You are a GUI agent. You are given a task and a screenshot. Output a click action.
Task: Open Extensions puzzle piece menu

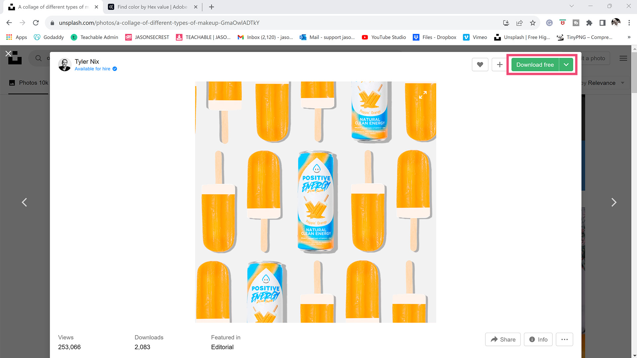tap(589, 23)
